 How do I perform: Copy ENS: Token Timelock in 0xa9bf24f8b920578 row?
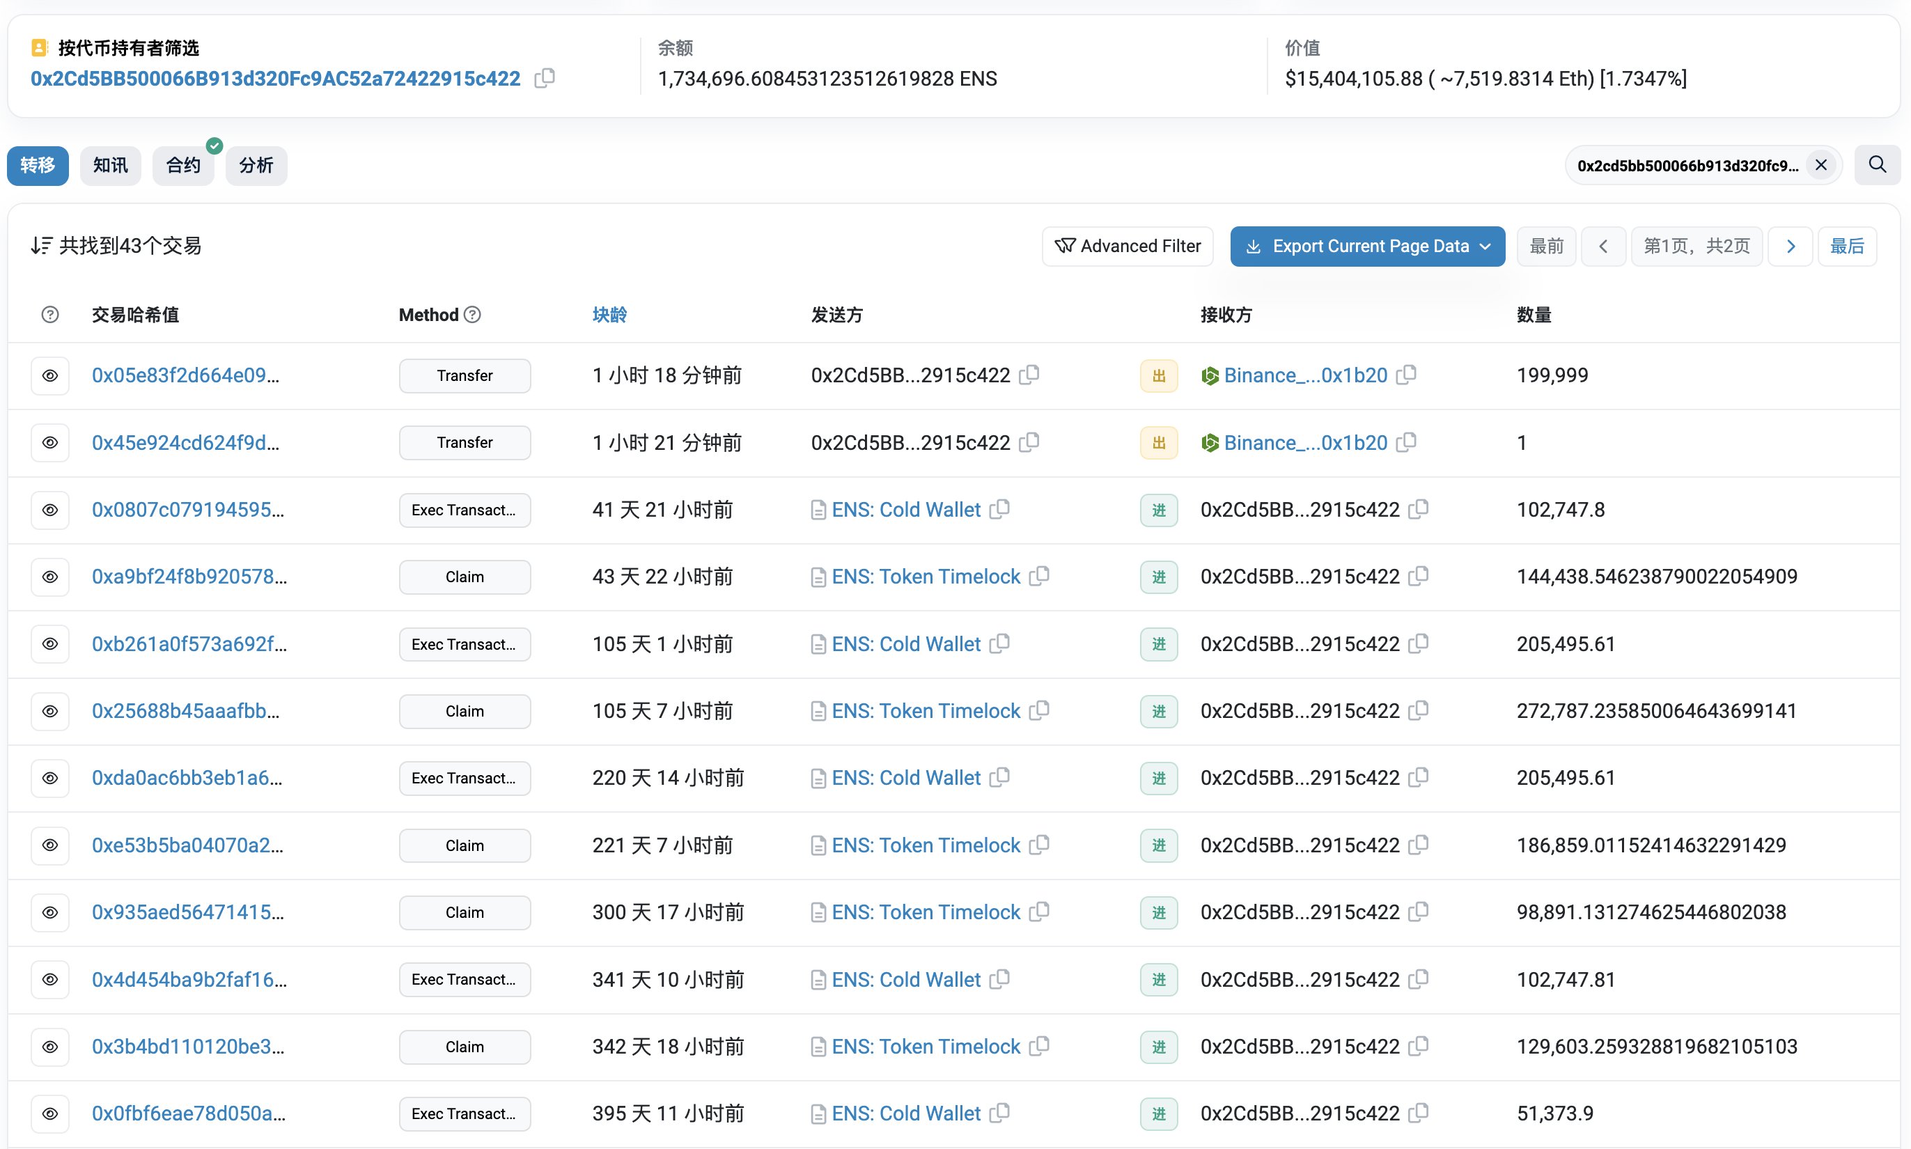click(1039, 576)
